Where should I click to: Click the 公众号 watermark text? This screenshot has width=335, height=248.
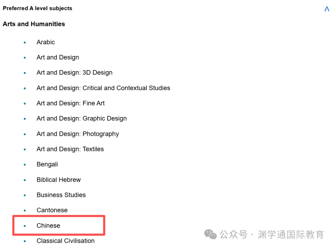(234, 234)
